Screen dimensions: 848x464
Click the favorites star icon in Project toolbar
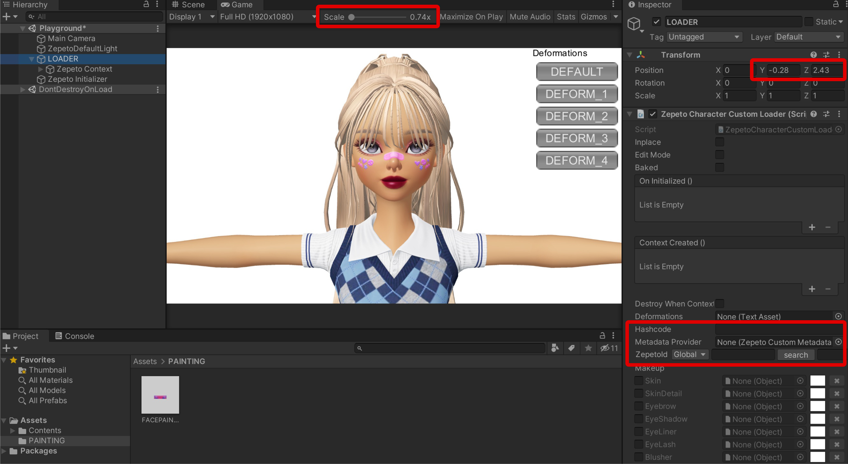[588, 348]
